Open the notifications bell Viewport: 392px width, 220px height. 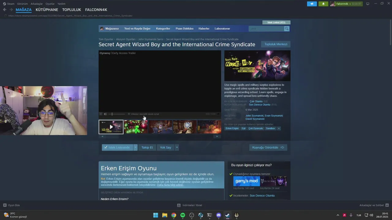click(x=323, y=4)
